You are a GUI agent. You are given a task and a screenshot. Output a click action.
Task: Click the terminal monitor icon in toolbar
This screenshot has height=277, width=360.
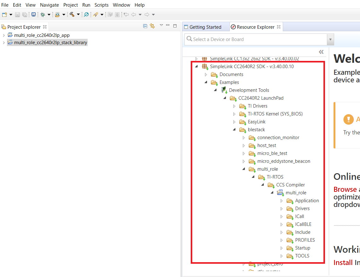33,15
